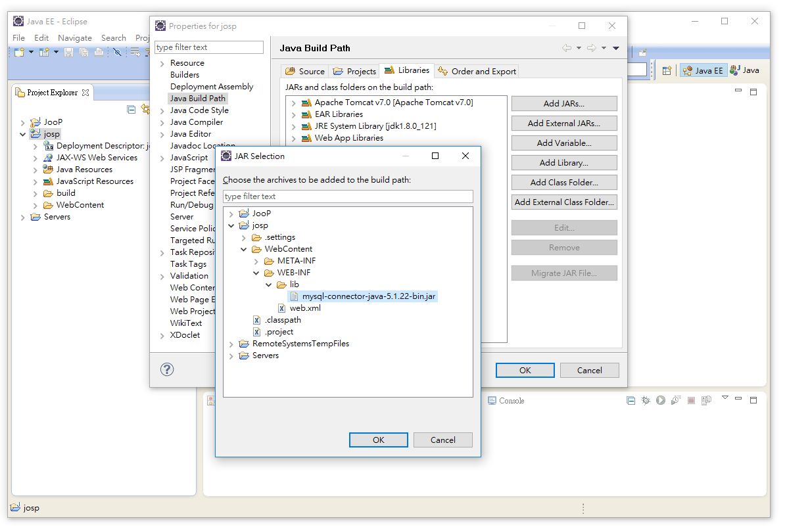Click the help question mark in Properties dialog
Viewport: 785px width, 527px height.
(x=167, y=370)
